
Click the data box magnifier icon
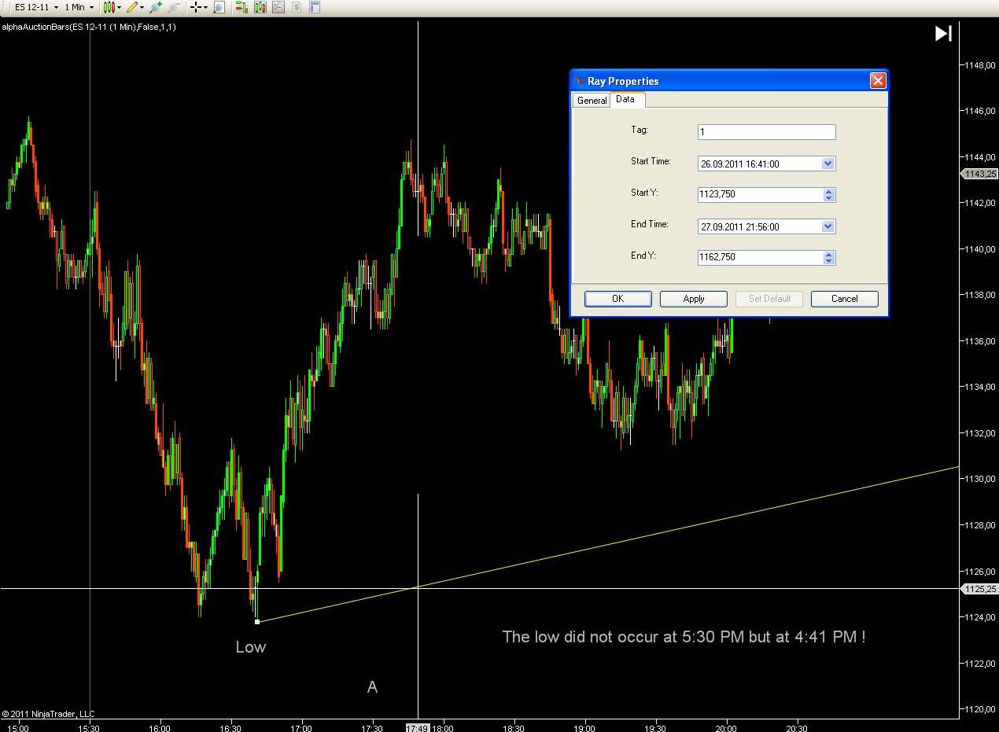[219, 7]
